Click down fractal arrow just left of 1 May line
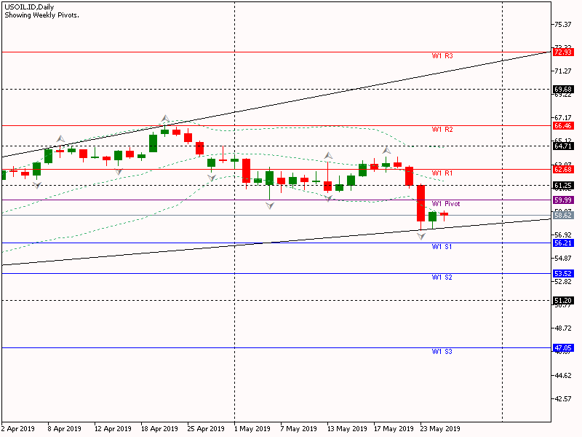This screenshot has width=582, height=437. tap(212, 178)
